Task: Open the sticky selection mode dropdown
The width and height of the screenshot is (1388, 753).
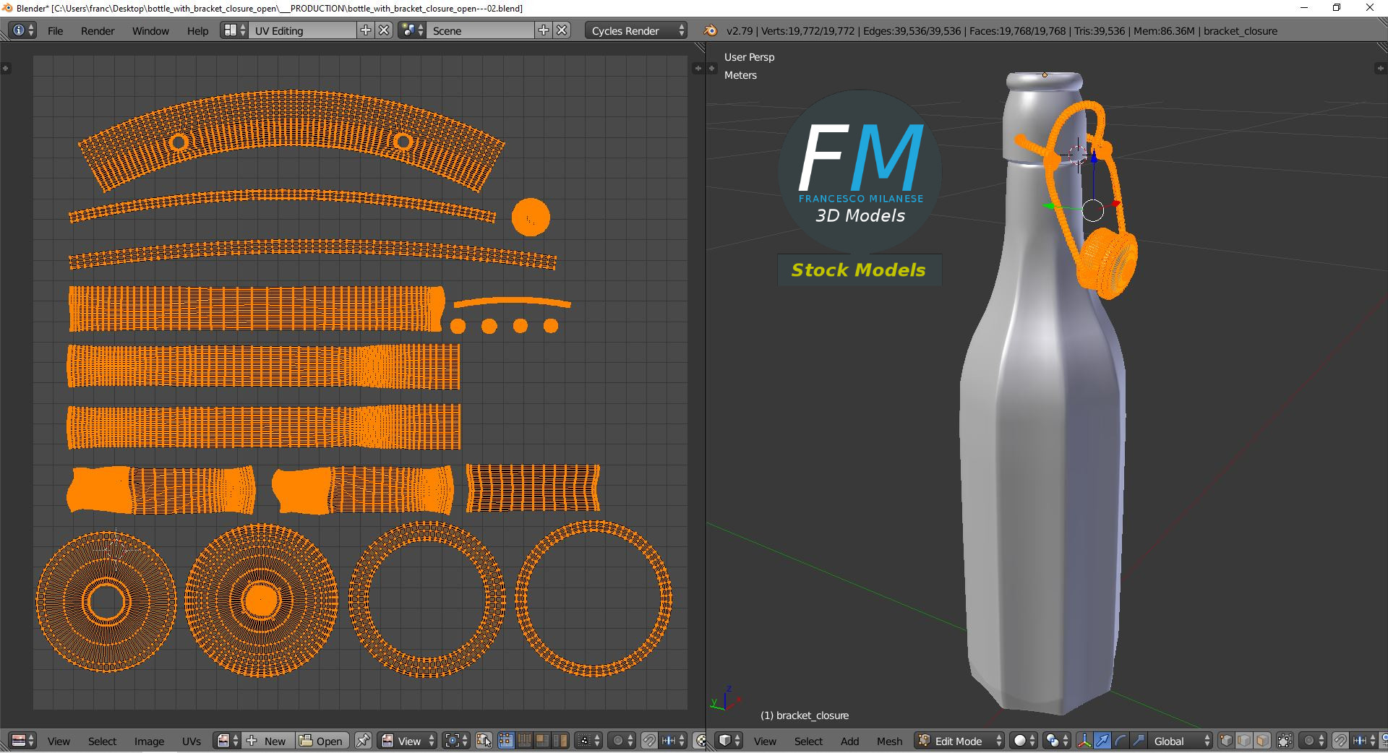Action: [589, 741]
